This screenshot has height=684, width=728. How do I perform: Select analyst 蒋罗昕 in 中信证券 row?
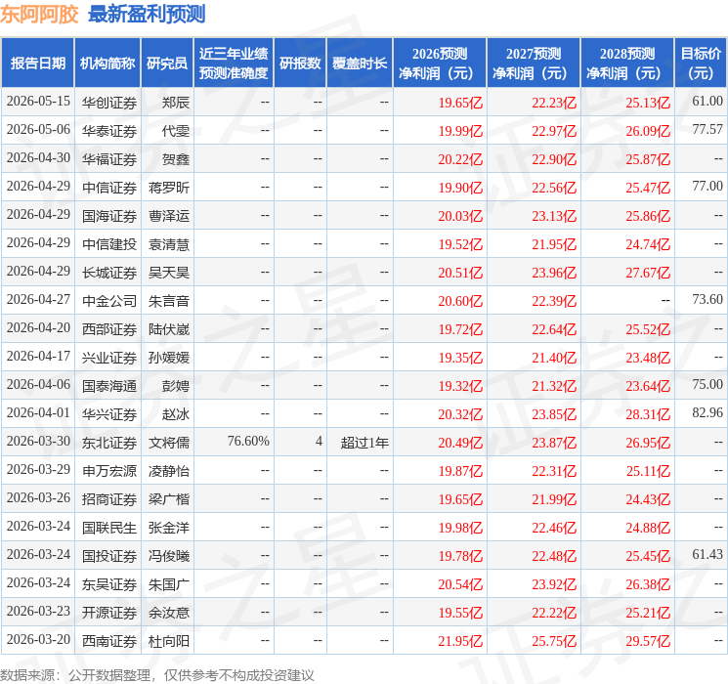click(168, 188)
